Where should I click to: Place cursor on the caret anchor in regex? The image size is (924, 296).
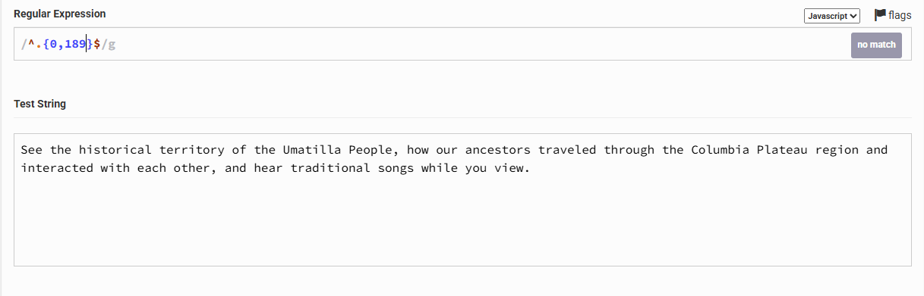coord(32,45)
